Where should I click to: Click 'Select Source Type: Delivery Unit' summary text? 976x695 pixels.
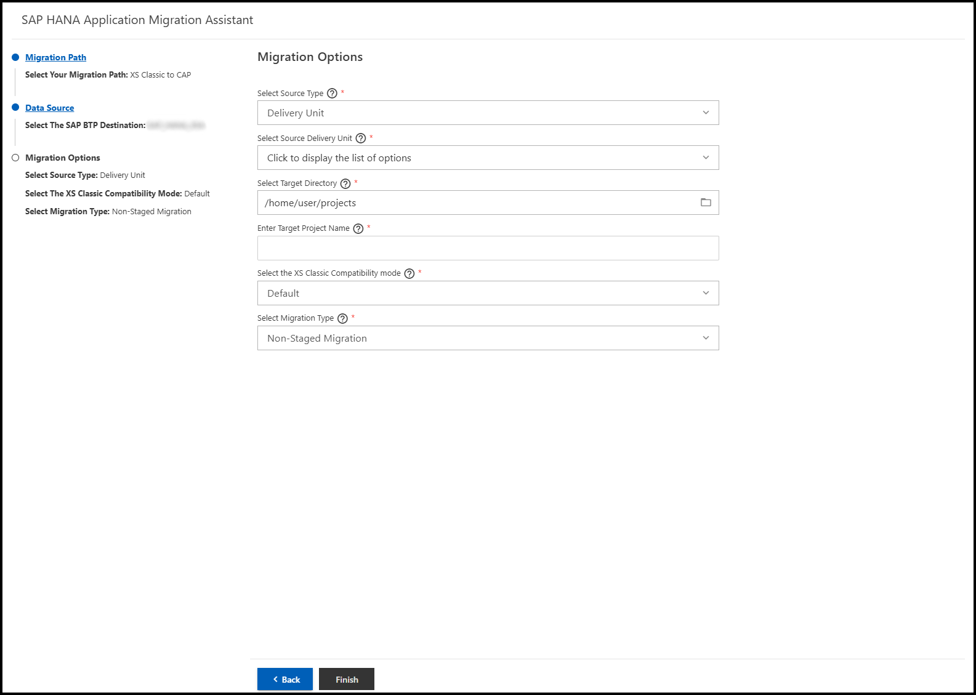85,175
